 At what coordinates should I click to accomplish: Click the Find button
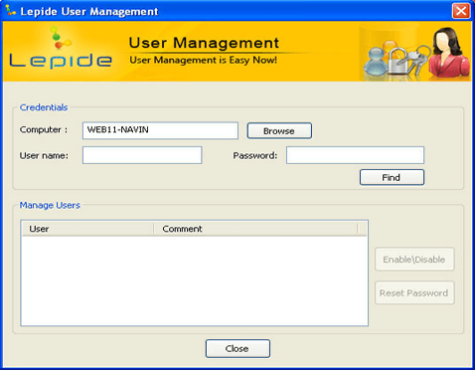click(x=392, y=177)
